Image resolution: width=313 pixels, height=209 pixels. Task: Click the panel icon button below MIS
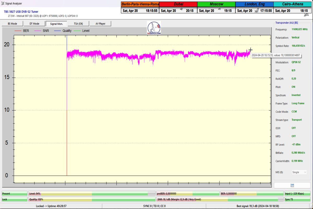coord(292,185)
